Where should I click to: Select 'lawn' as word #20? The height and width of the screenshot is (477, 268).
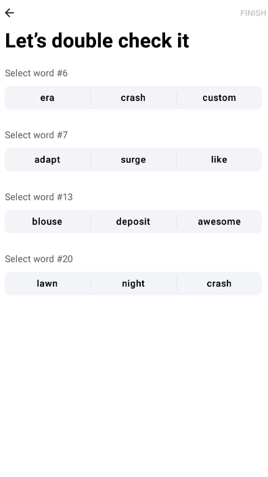(x=47, y=283)
